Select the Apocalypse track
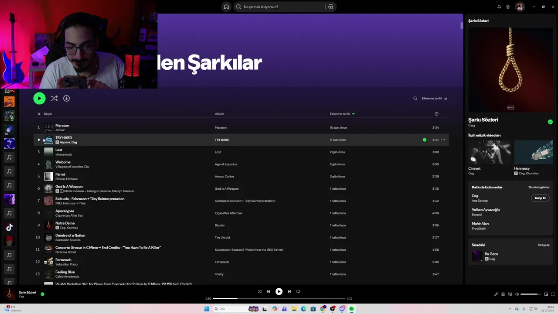Image resolution: width=558 pixels, height=314 pixels. [241, 213]
